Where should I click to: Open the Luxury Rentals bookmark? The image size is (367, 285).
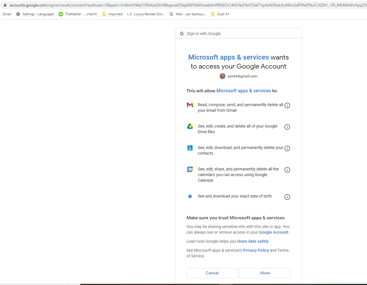pyautogui.click(x=146, y=14)
